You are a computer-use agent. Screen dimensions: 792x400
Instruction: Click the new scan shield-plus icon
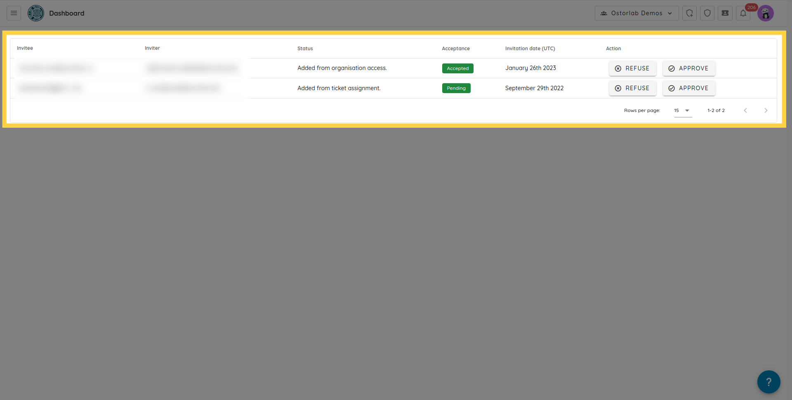pos(689,13)
